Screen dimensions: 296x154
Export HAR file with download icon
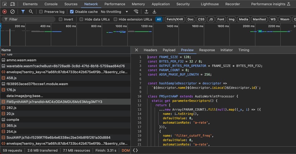154,12
